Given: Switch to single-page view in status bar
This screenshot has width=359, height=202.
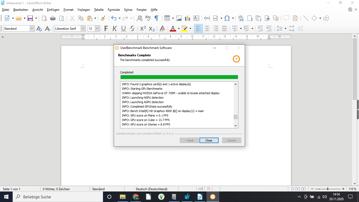Looking at the screenshot, I should 293,189.
